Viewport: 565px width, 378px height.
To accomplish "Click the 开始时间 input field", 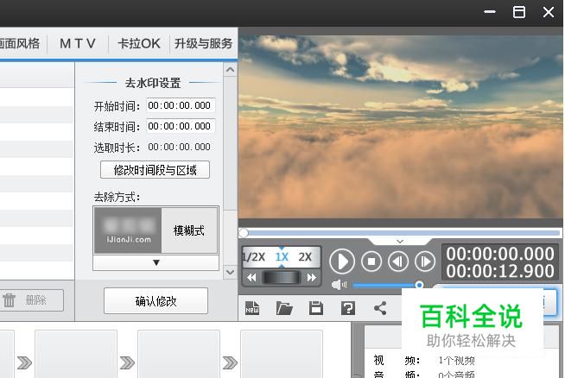I will coord(181,105).
